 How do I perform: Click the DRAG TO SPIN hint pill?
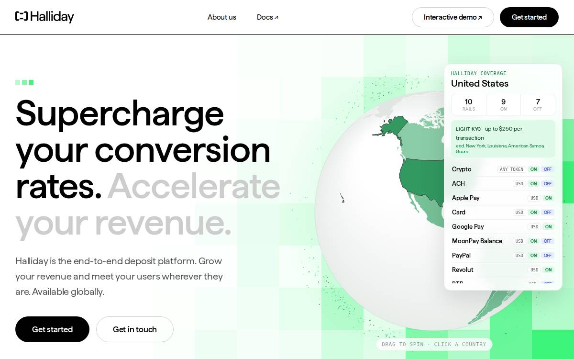coord(434,344)
